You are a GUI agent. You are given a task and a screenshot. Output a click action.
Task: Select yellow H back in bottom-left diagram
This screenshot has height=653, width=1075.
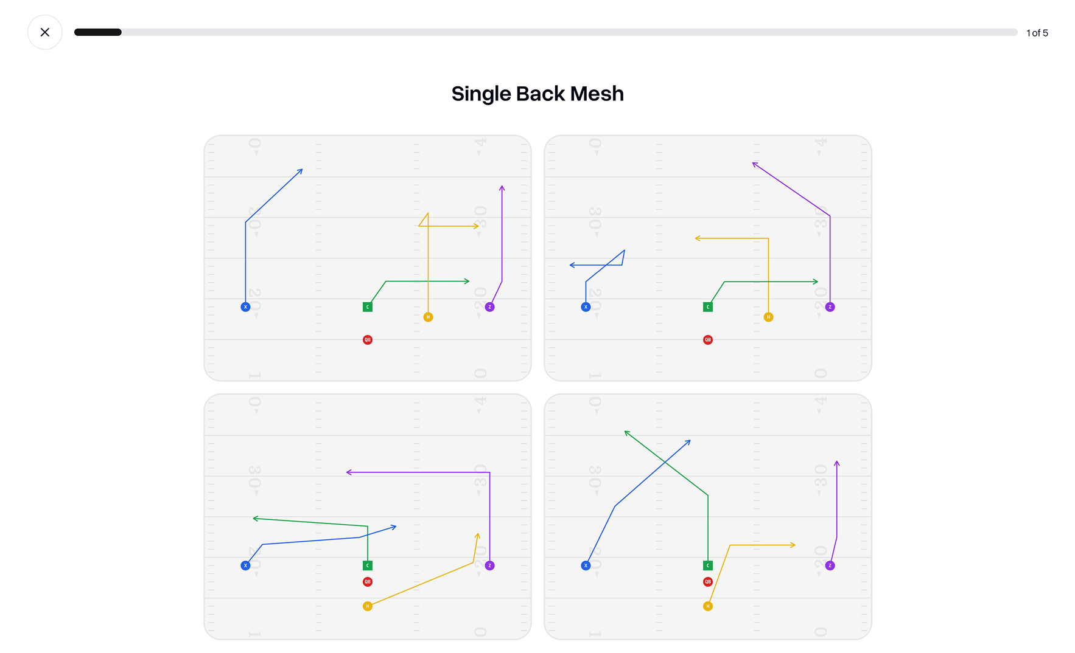[x=368, y=606]
